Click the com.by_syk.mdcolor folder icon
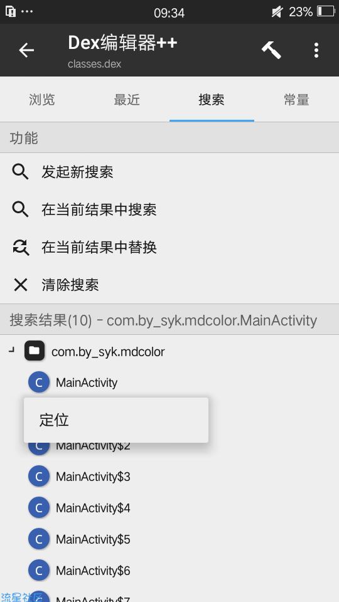The width and height of the screenshot is (339, 602). (x=35, y=351)
